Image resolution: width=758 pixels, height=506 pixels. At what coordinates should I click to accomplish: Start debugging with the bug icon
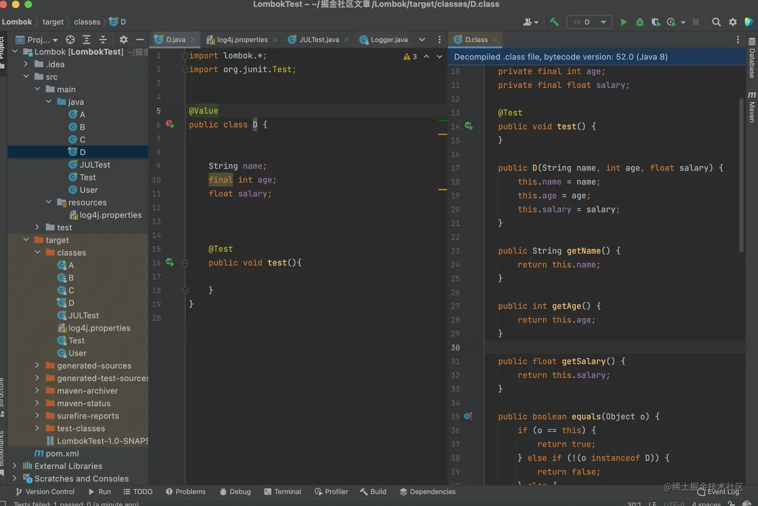click(x=640, y=22)
